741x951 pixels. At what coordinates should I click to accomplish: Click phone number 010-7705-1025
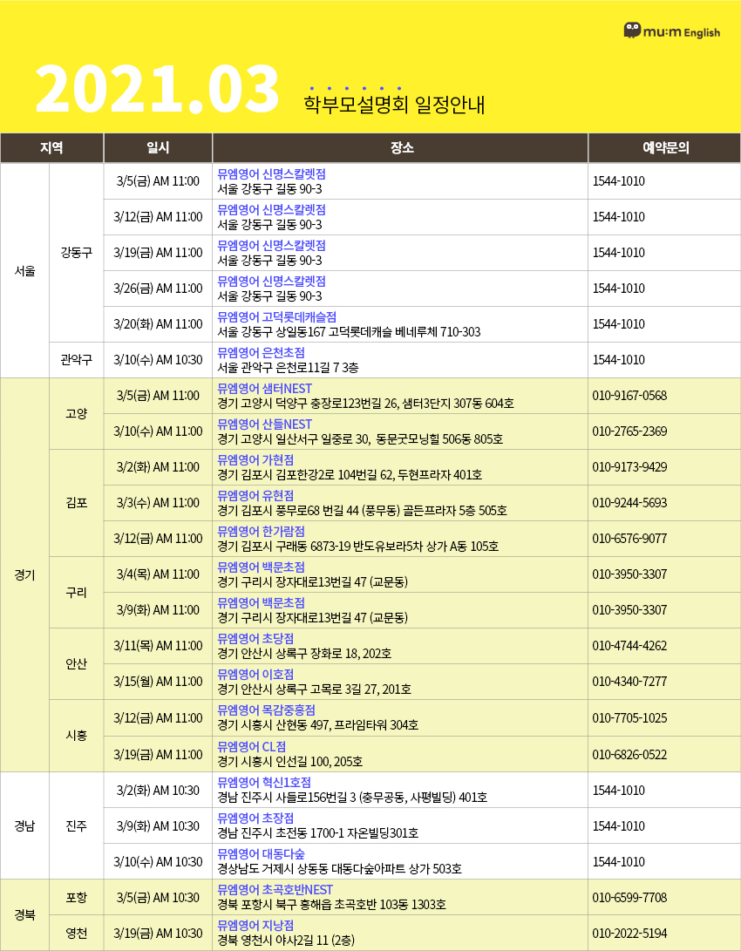tap(629, 717)
